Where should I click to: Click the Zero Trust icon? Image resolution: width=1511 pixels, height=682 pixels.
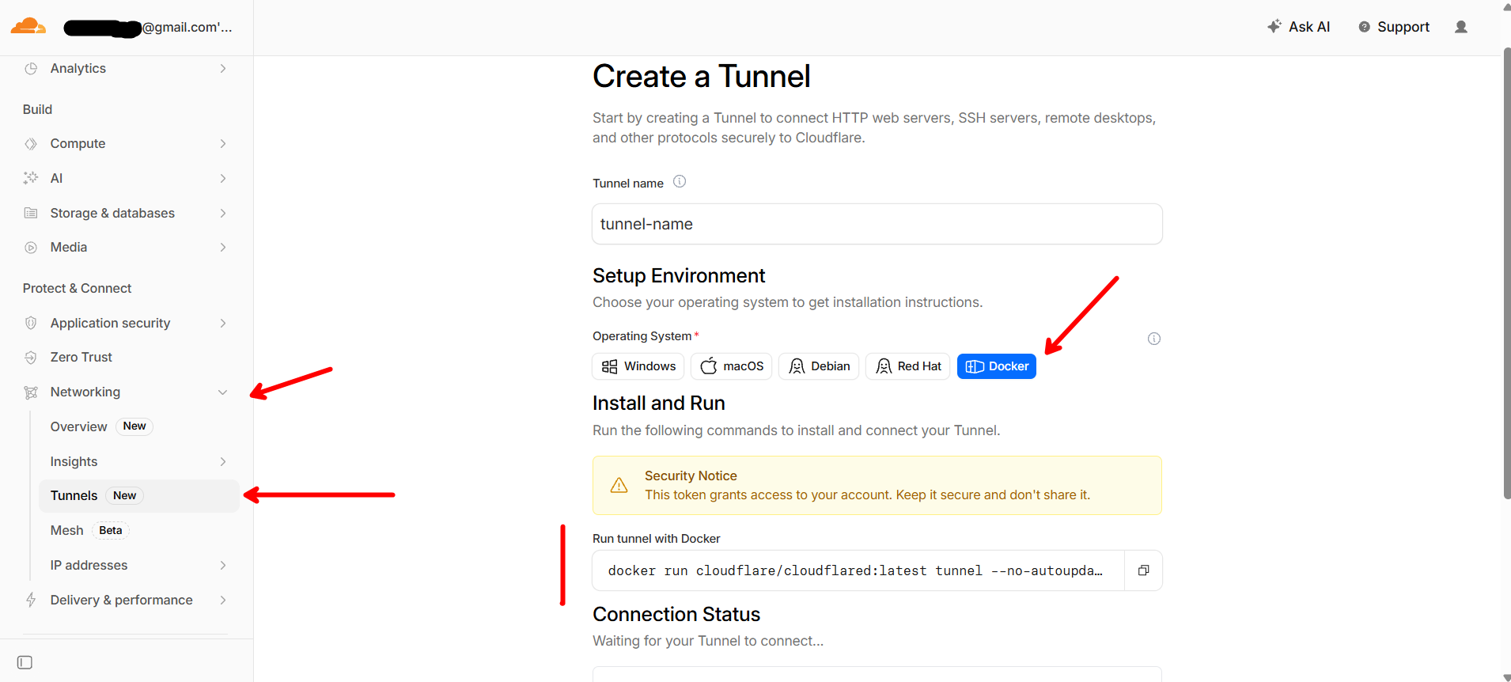(x=31, y=358)
